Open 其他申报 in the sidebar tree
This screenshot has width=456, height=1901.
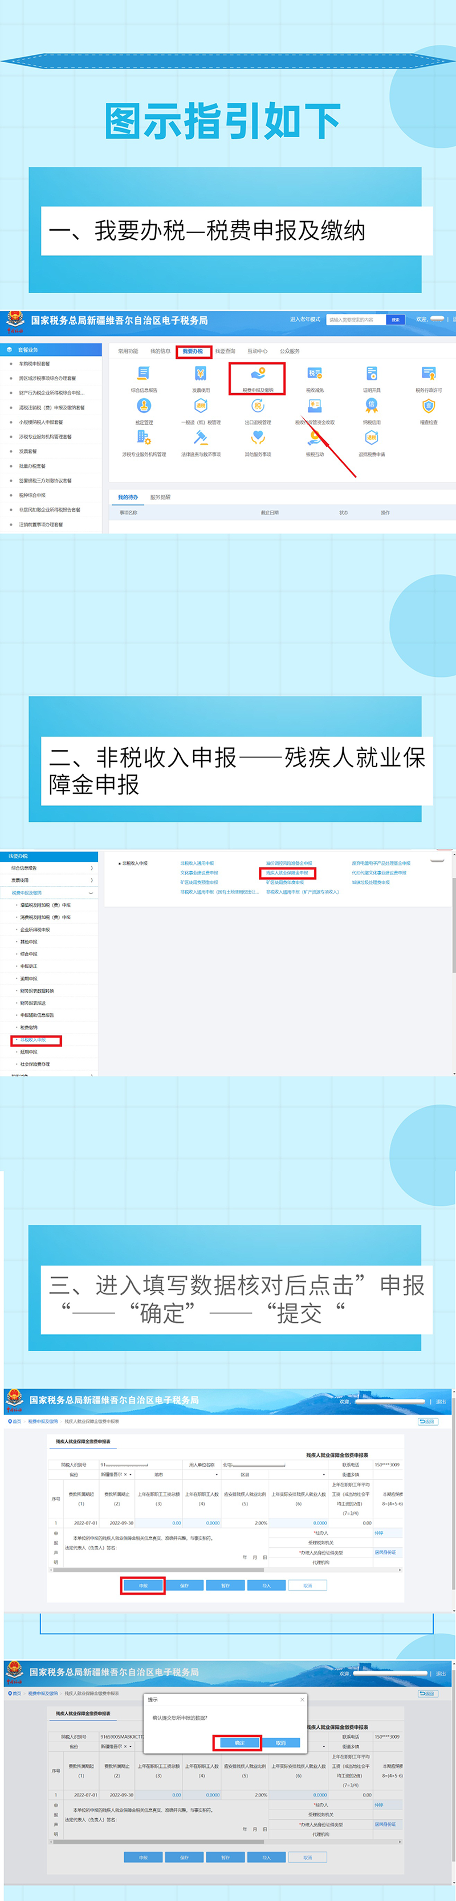tap(28, 941)
